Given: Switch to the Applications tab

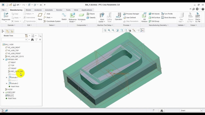Looking at the screenshot, I should [x=87, y=10].
